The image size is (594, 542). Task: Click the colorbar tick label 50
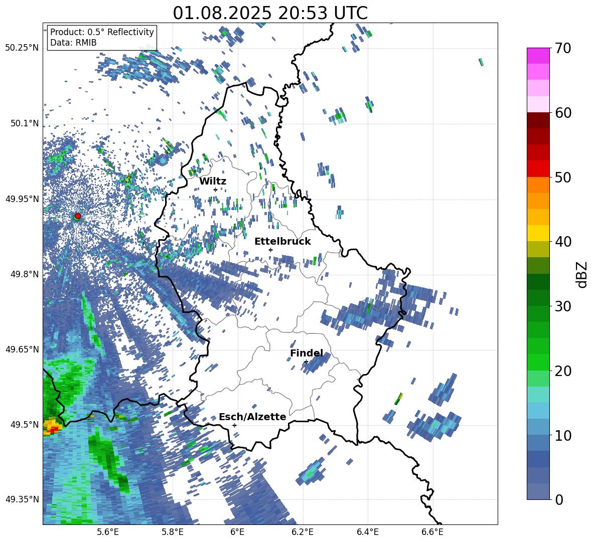tap(563, 177)
